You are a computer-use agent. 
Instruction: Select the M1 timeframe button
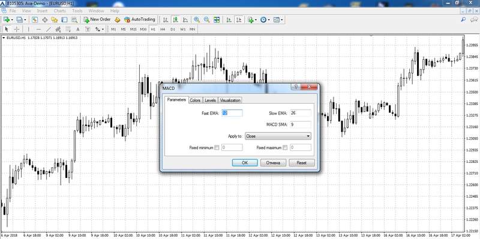pos(113,29)
